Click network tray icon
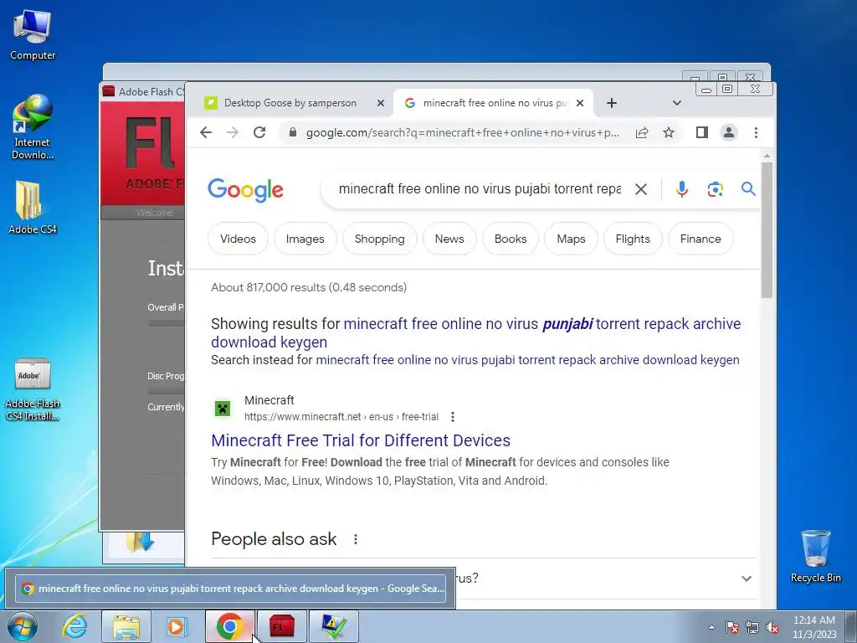 click(752, 627)
